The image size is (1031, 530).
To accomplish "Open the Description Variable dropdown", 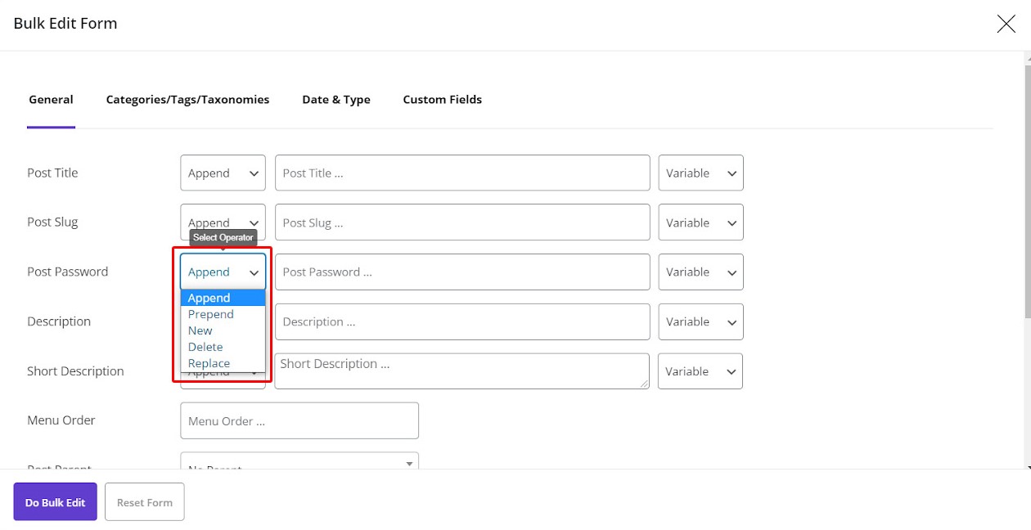I will pos(700,321).
